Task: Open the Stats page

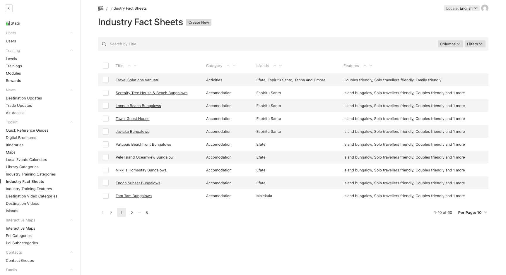Action: coord(15,23)
